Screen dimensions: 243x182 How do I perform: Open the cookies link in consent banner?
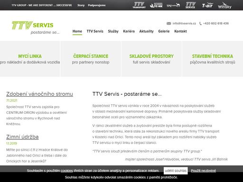pyautogui.click(x=67, y=171)
